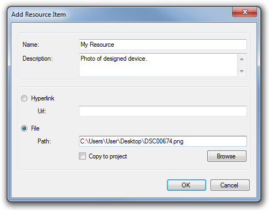Focus the Url input field
269x210 pixels.
pyautogui.click(x=163, y=111)
